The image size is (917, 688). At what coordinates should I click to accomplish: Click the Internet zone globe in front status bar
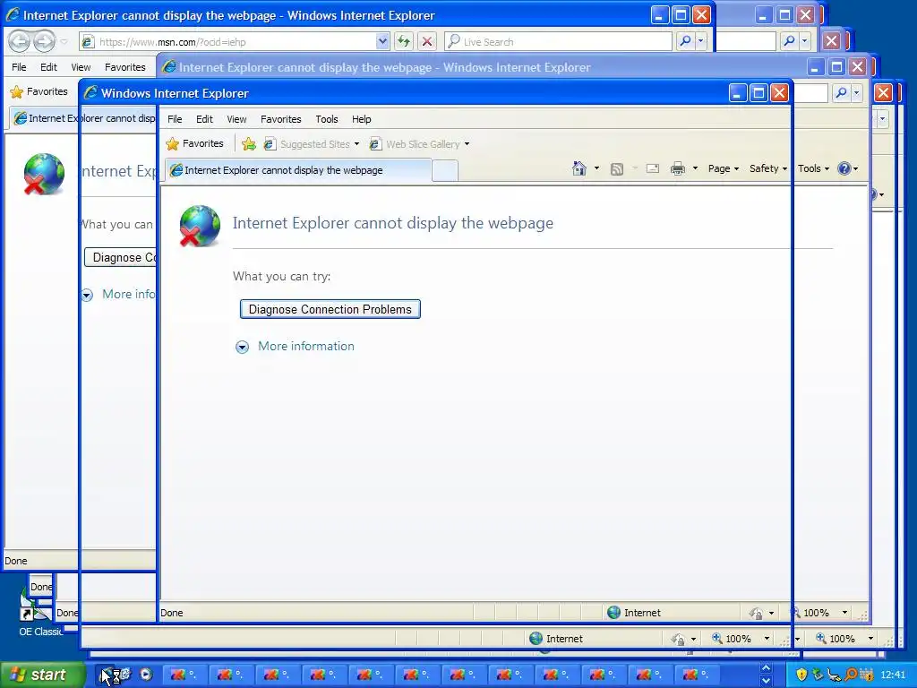(613, 613)
